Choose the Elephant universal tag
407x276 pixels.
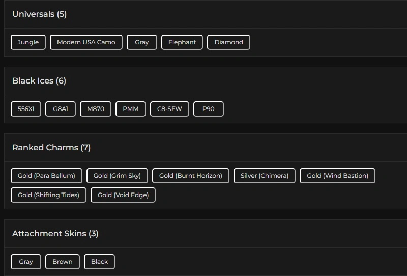pyautogui.click(x=182, y=42)
